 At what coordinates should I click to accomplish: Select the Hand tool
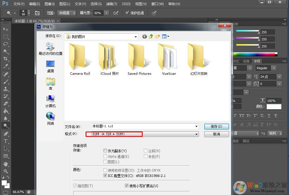[x=6, y=164]
